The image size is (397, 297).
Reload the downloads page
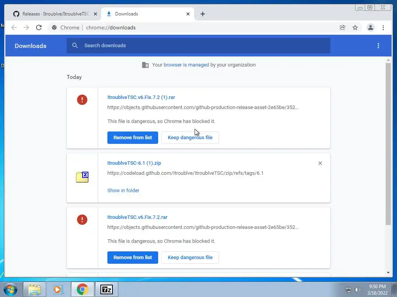click(x=39, y=27)
